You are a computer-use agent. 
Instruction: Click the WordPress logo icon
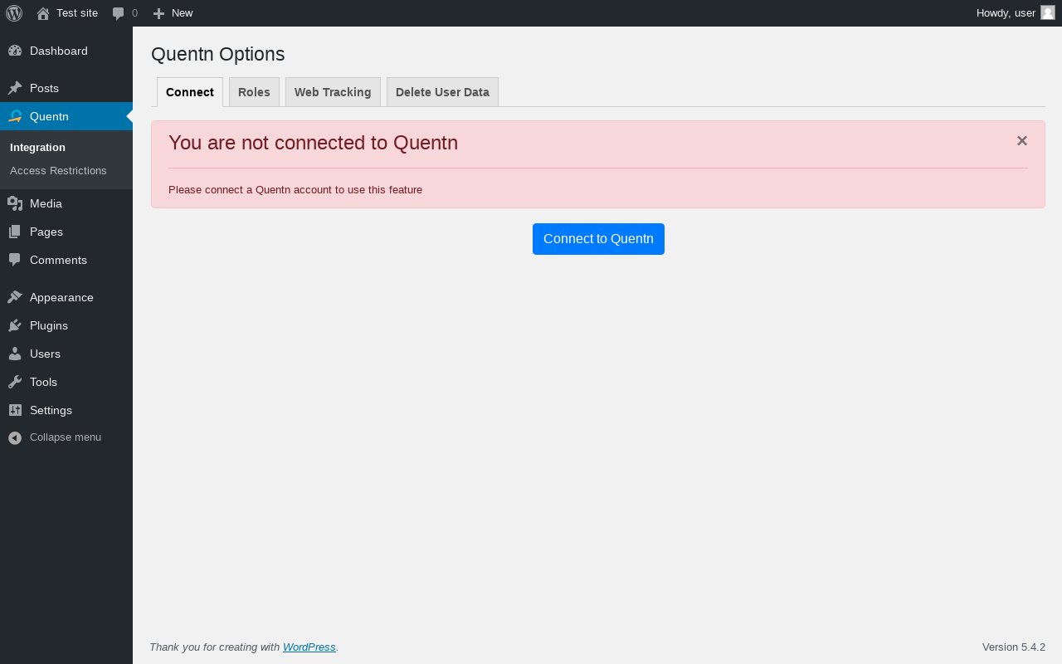click(x=14, y=13)
